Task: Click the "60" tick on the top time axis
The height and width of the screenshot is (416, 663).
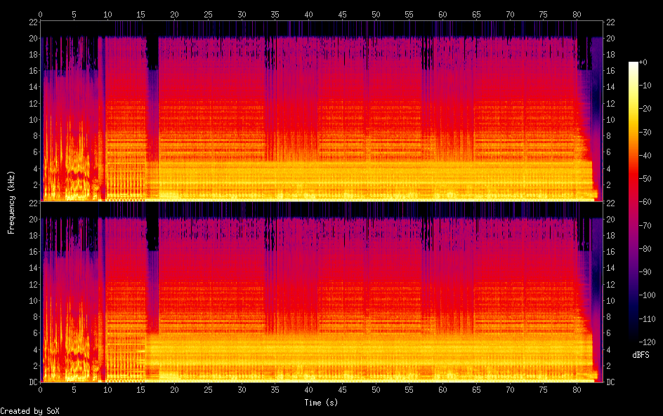Action: [x=442, y=14]
